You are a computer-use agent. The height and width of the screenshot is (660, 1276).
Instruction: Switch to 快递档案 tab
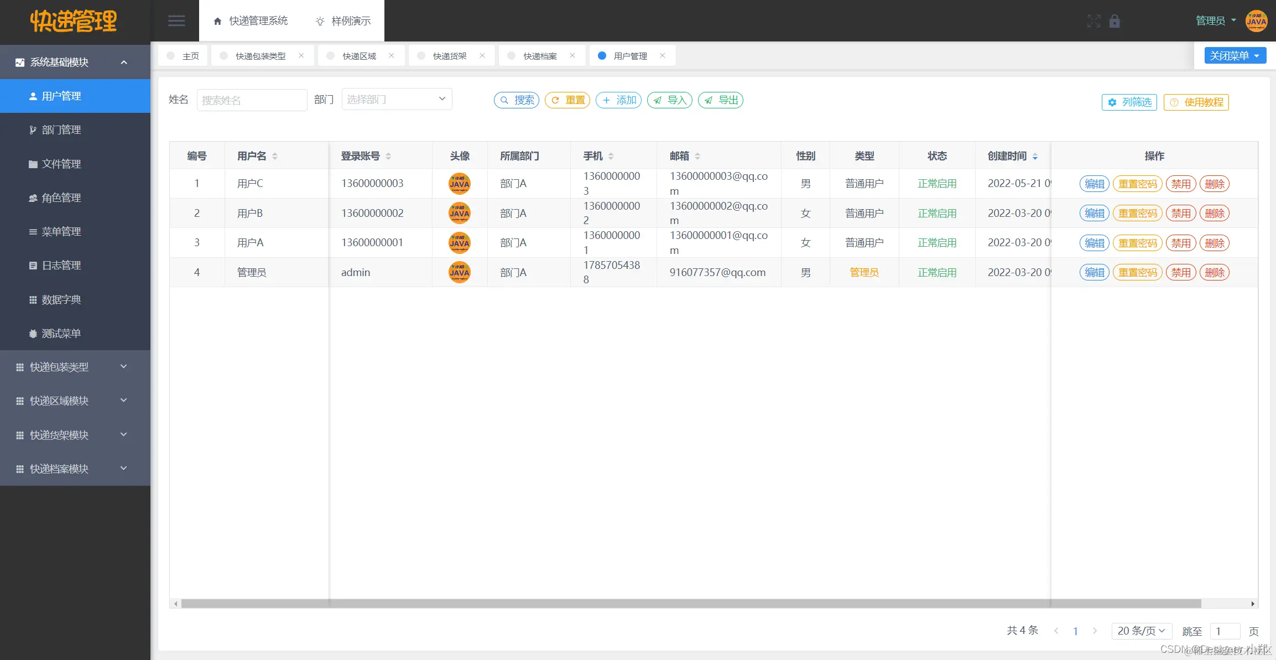pyautogui.click(x=540, y=56)
